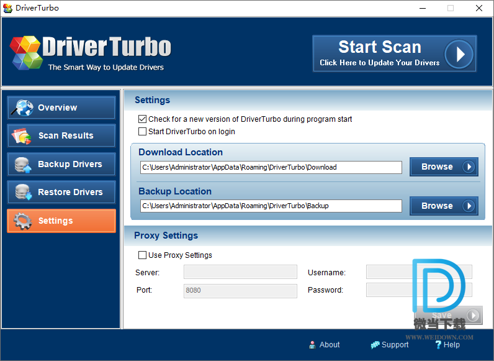Browse for the Download Location
Image resolution: width=494 pixels, height=361 pixels.
[x=444, y=167]
